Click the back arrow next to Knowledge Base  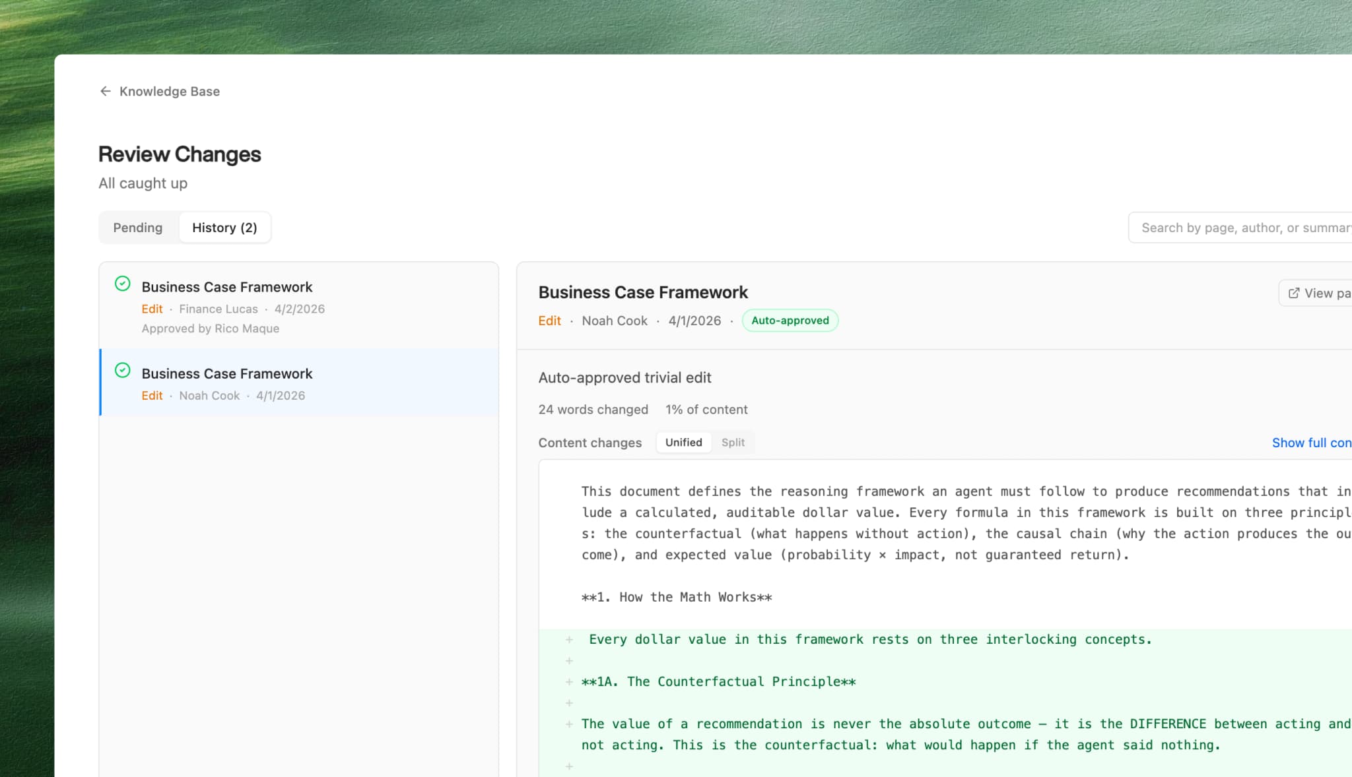point(106,91)
